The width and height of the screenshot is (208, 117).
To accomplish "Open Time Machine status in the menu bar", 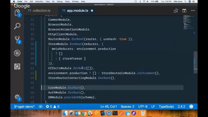I will pos(136,1).
